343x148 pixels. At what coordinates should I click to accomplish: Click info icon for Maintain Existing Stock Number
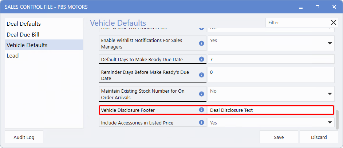coord(201,94)
